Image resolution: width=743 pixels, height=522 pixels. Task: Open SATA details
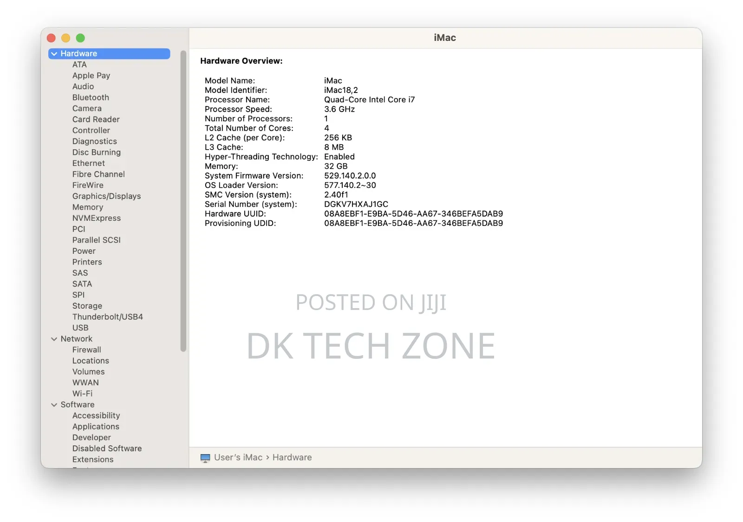point(82,284)
